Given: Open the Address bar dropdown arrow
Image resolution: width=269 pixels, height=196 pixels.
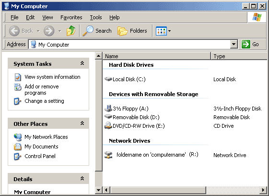Looking at the screenshot, I should point(234,44).
